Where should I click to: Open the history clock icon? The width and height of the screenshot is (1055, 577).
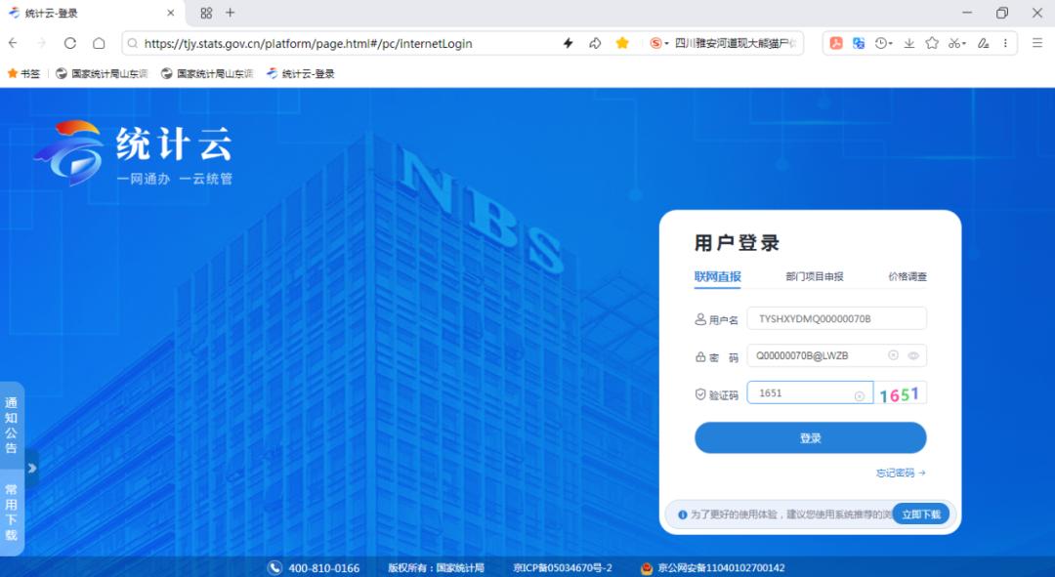(x=881, y=43)
